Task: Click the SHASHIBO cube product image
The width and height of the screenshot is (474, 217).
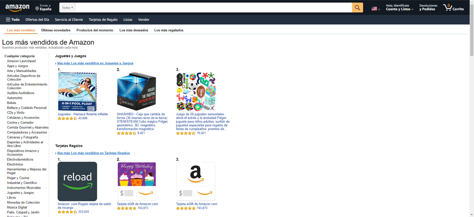Action: pos(137,92)
